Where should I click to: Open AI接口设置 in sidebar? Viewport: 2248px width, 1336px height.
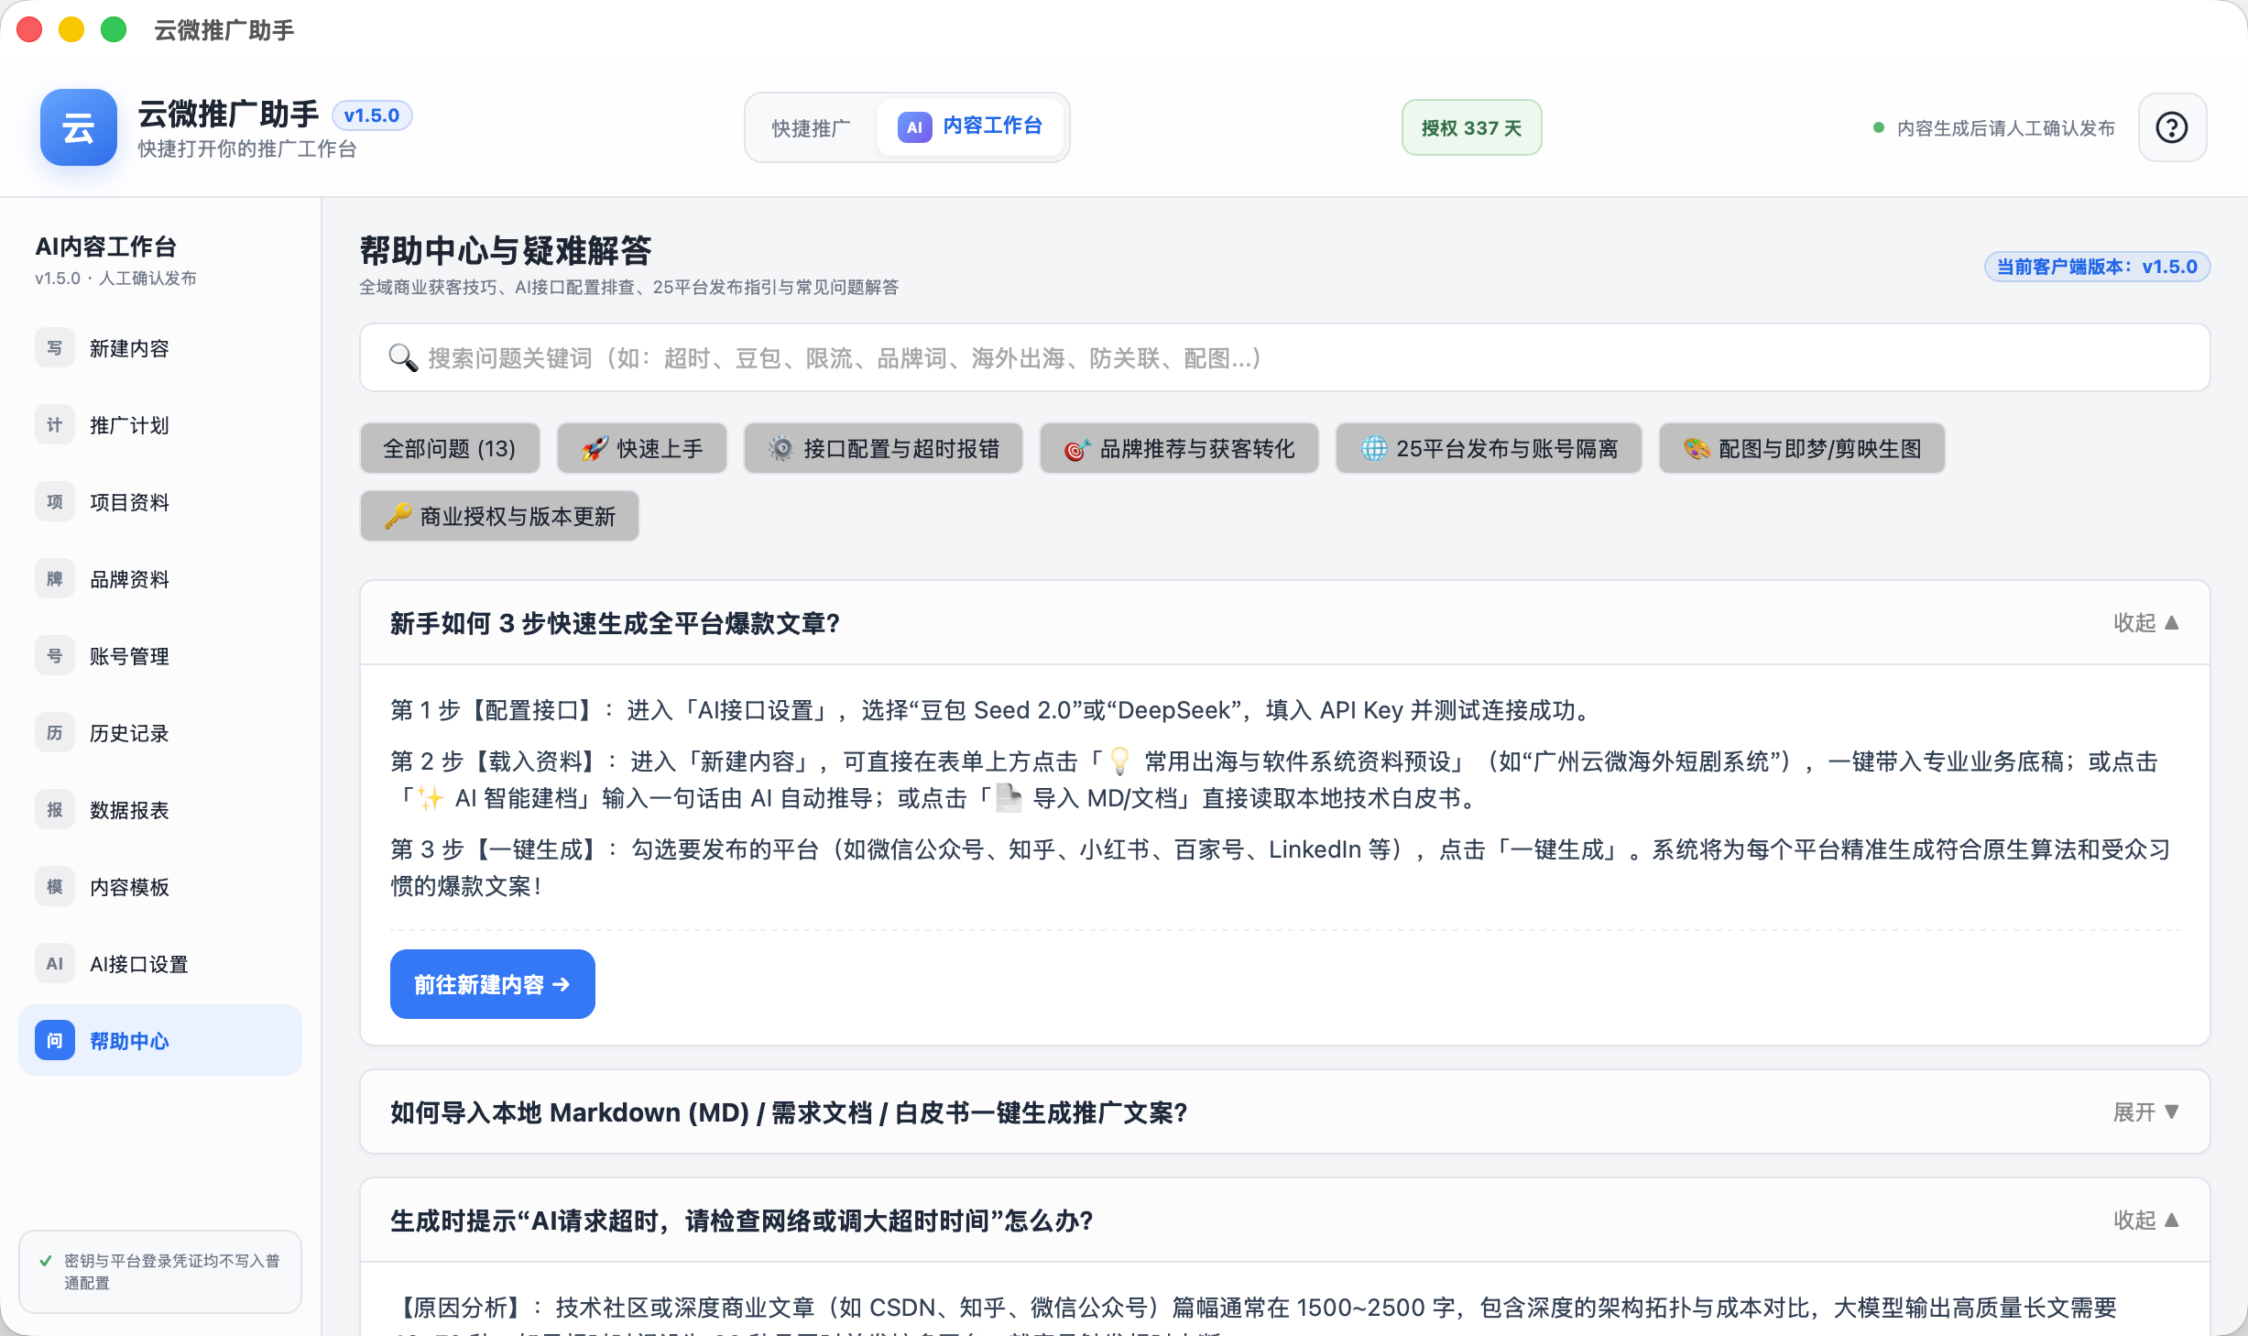pos(160,964)
